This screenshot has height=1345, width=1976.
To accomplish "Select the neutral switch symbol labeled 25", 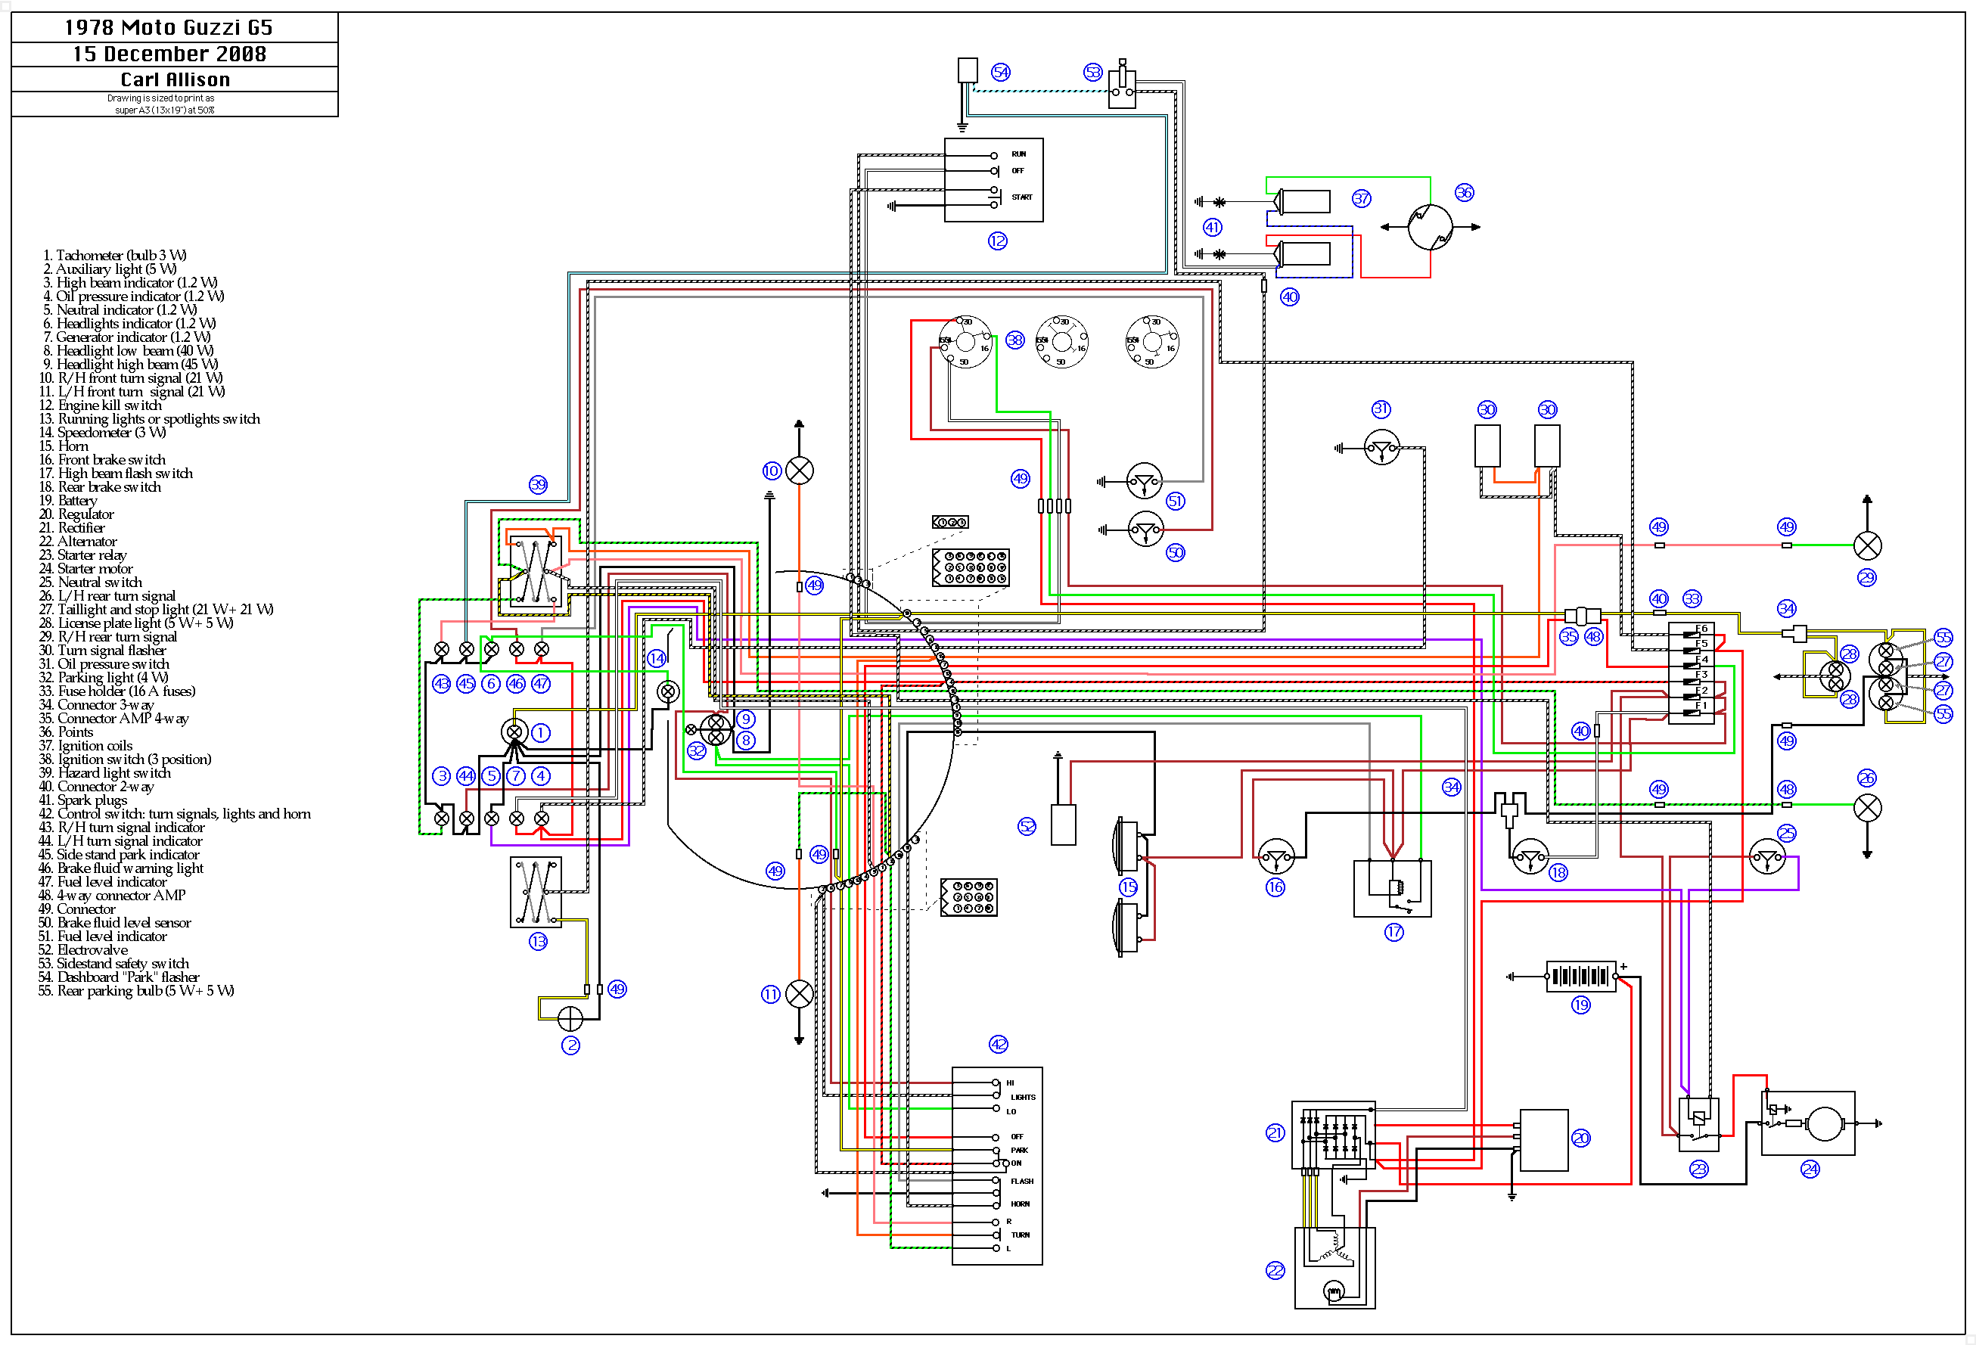I will pyautogui.click(x=1767, y=856).
